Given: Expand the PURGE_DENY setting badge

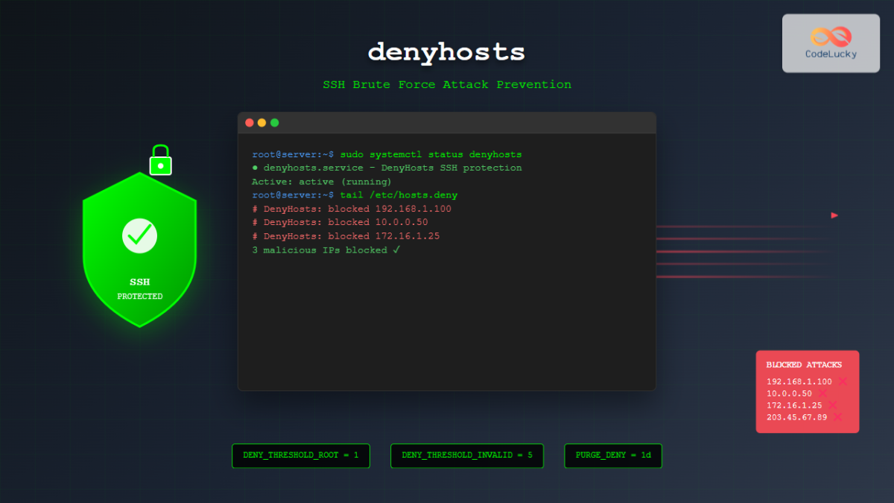Looking at the screenshot, I should tap(612, 455).
